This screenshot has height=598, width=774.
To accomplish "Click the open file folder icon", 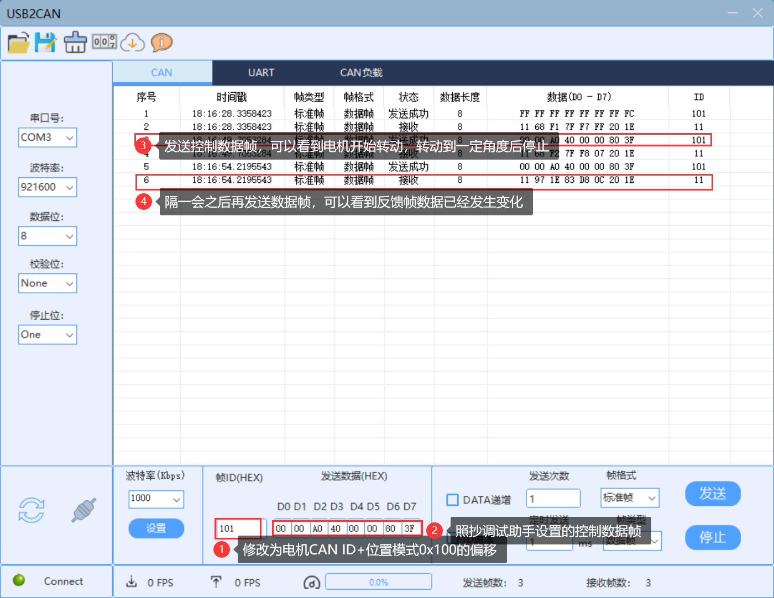I will [18, 43].
